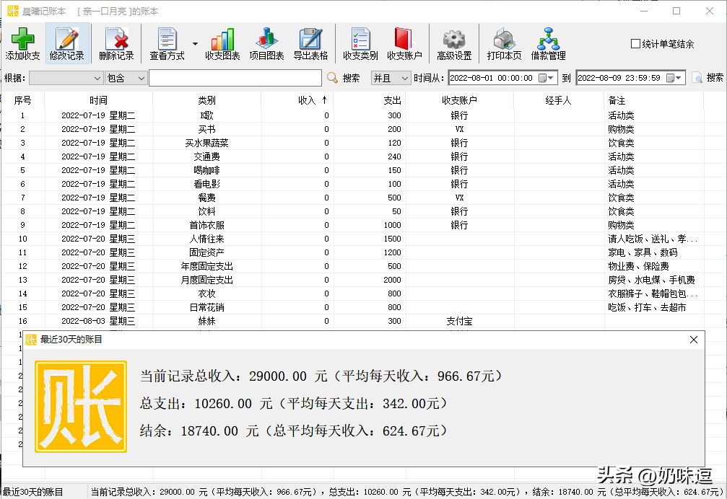Open end date 2022-08-09 calendar dropdown
Image resolution: width=727 pixels, height=499 pixels.
(x=674, y=78)
